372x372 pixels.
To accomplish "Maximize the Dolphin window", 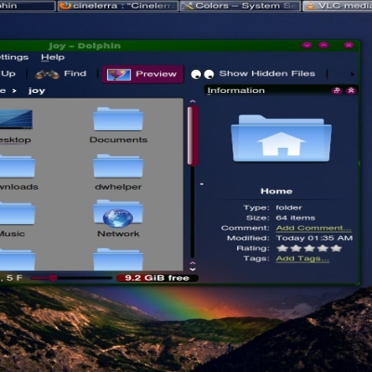I will pyautogui.click(x=324, y=46).
